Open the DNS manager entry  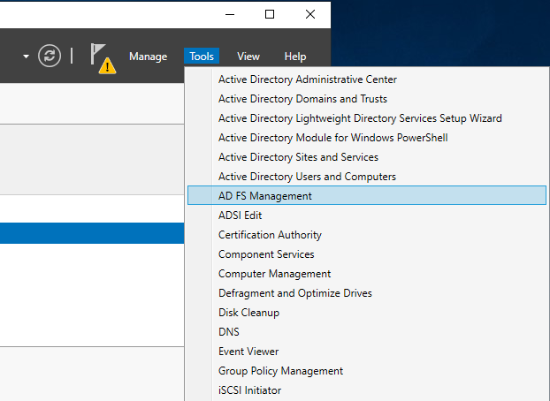coord(228,332)
